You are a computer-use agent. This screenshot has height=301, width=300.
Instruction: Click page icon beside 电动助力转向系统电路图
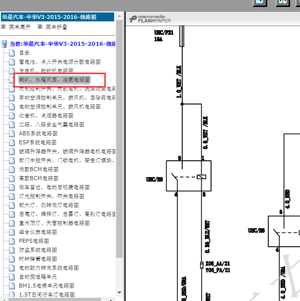[12, 268]
